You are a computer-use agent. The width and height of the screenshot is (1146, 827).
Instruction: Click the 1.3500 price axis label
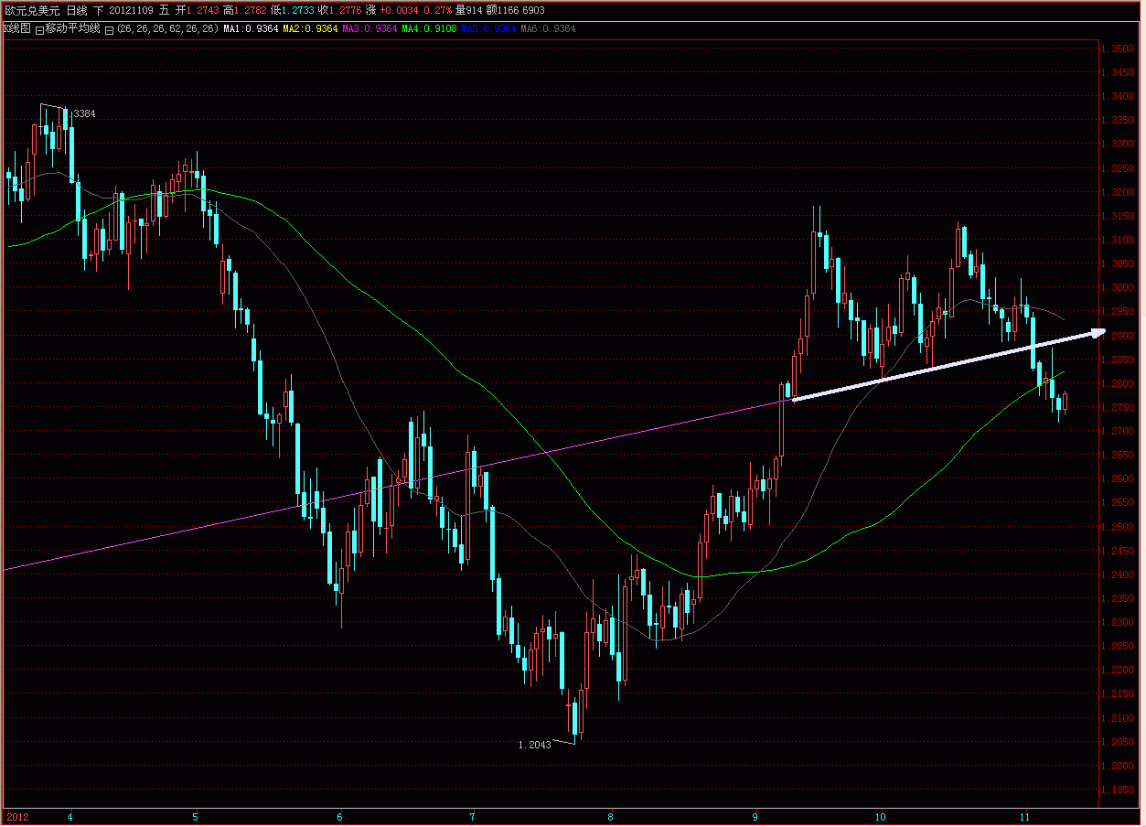point(1119,48)
